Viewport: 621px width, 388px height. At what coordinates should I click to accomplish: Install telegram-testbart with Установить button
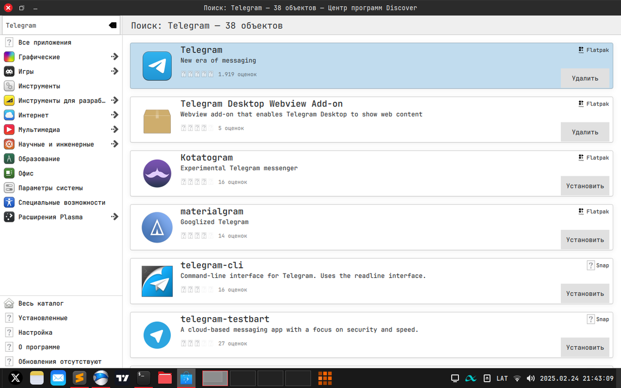coord(585,347)
